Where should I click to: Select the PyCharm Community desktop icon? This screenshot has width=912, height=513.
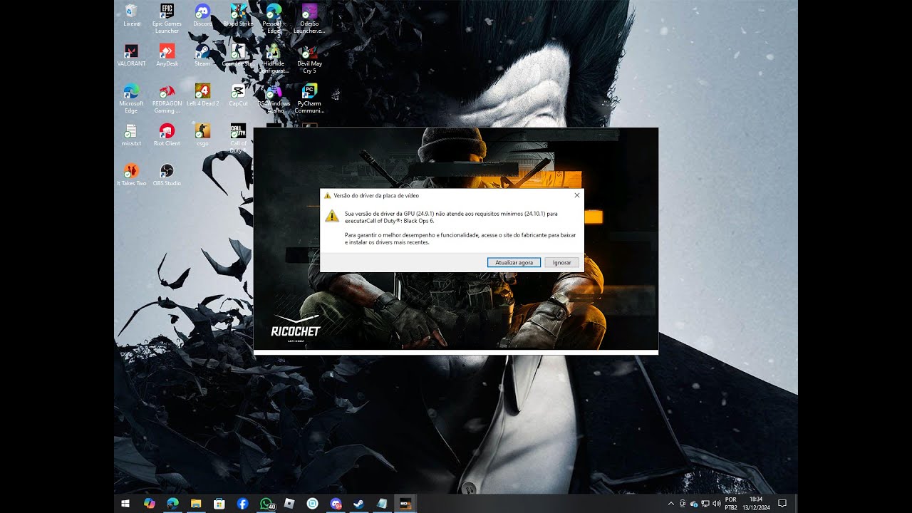coord(309,98)
